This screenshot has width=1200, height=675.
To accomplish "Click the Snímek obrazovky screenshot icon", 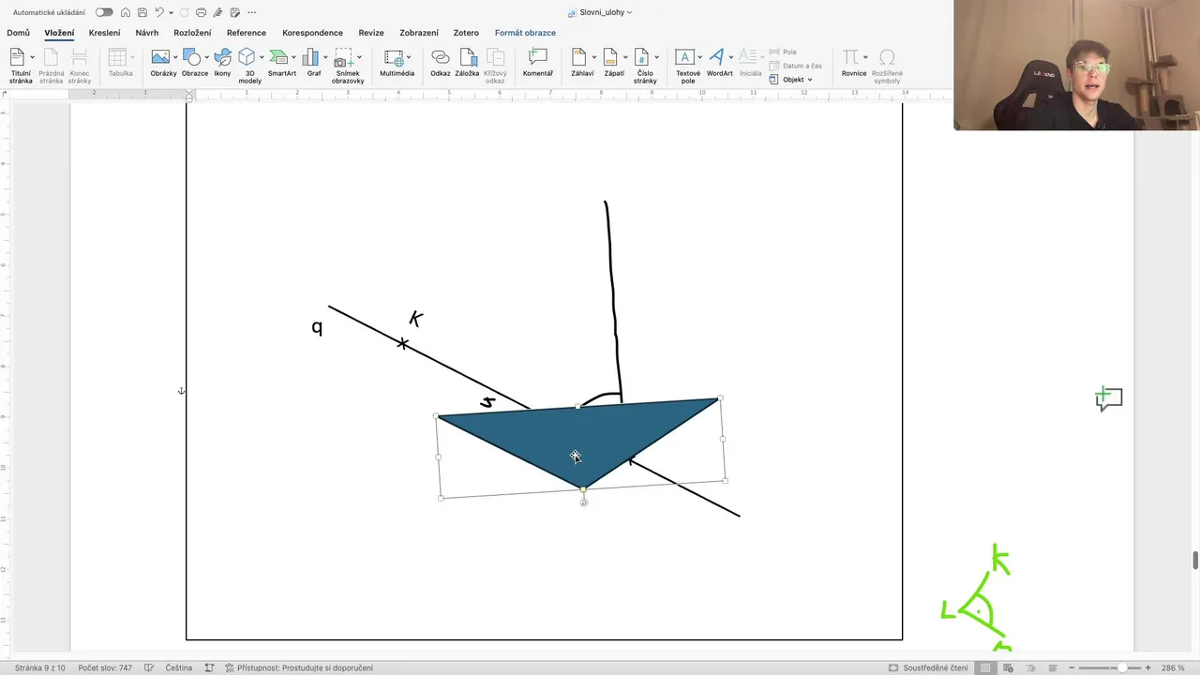I will pyautogui.click(x=344, y=58).
